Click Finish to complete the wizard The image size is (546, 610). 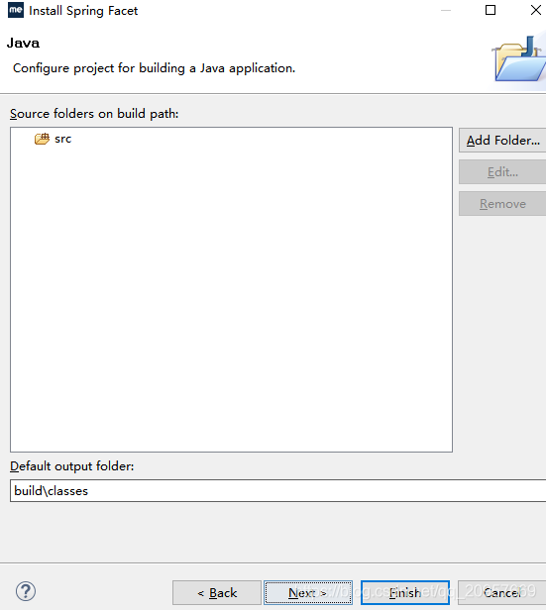click(405, 592)
